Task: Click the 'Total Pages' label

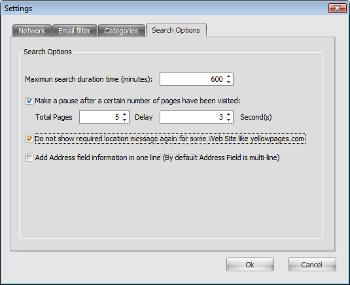Action: click(54, 117)
